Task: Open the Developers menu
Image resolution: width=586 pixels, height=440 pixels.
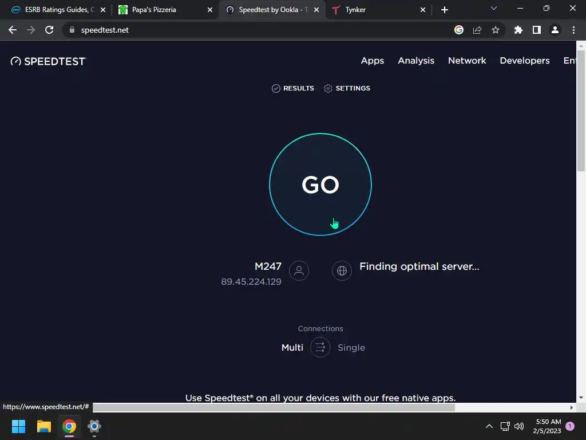Action: (525, 61)
